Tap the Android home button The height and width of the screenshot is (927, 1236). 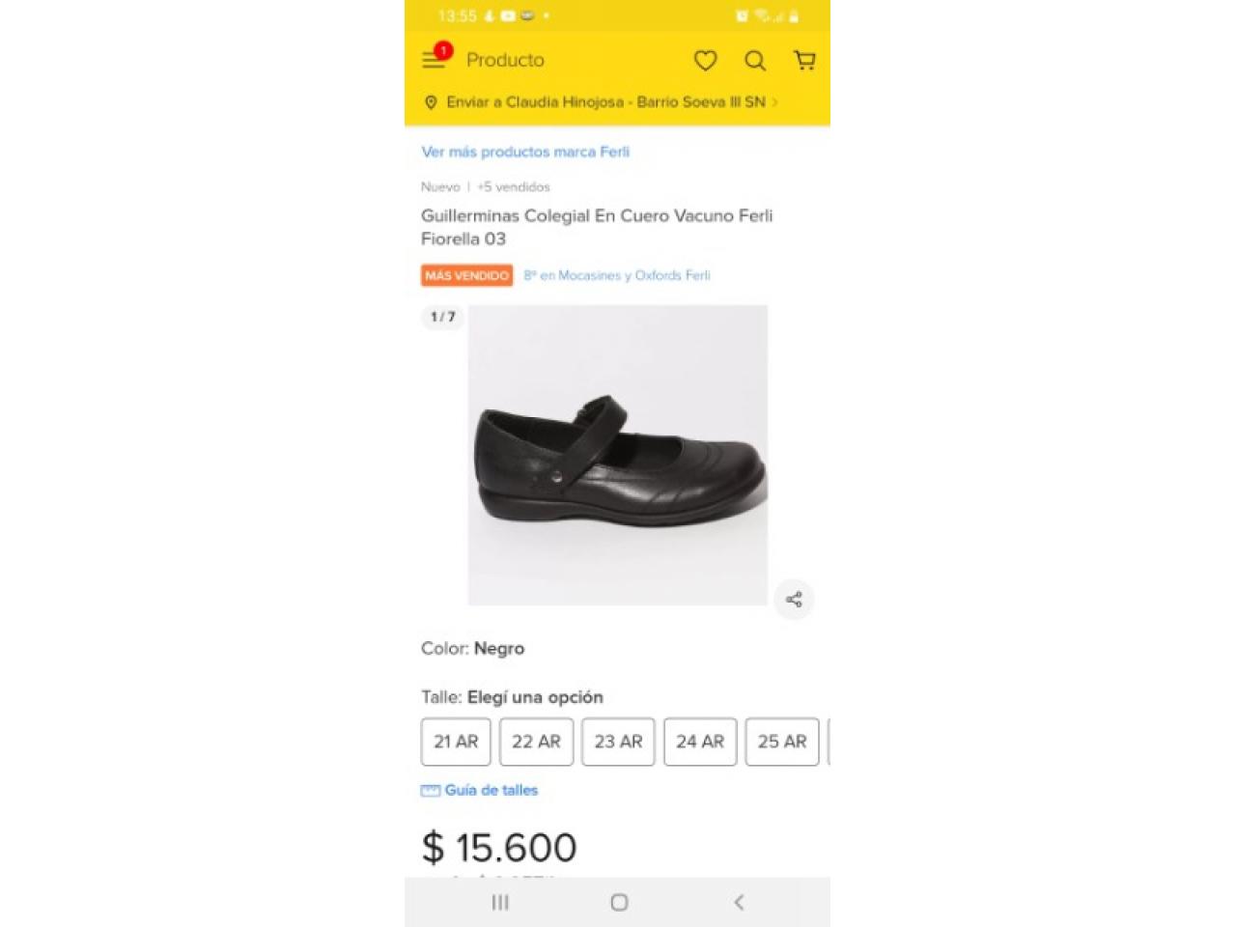pyautogui.click(x=619, y=902)
